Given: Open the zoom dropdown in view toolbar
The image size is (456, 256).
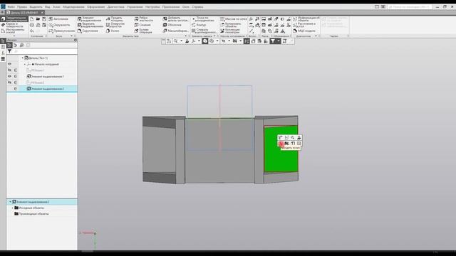Looking at the screenshot, I should pos(181,41).
